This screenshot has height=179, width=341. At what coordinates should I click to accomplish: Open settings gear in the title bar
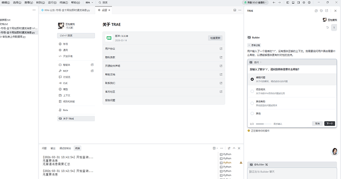coord(304,2)
